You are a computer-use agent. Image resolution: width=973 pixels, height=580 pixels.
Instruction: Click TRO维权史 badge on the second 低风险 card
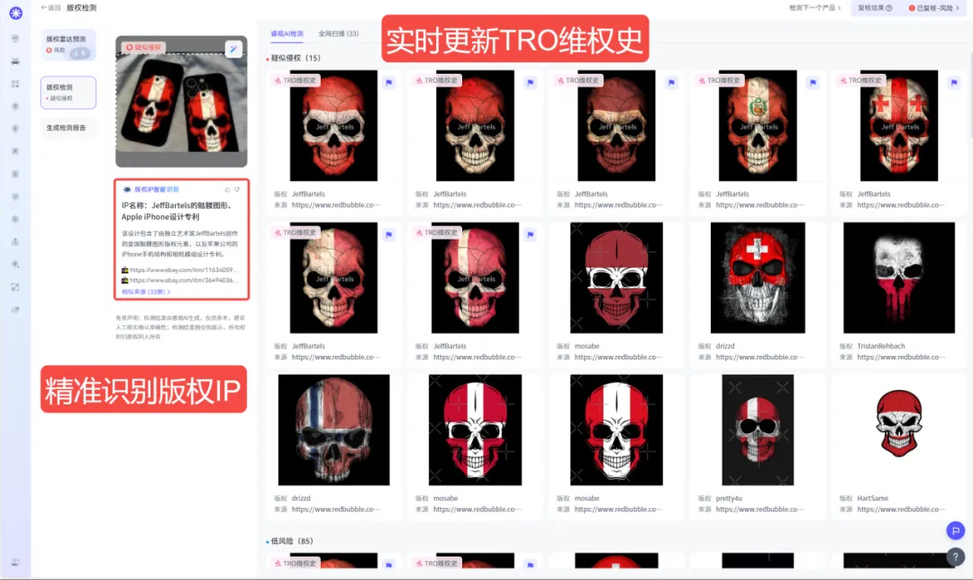click(436, 563)
